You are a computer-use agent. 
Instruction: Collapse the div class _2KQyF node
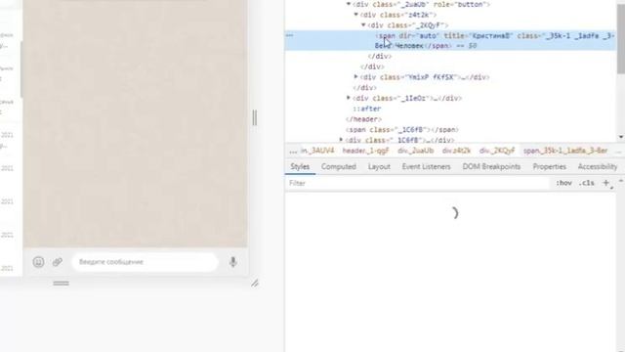click(363, 24)
